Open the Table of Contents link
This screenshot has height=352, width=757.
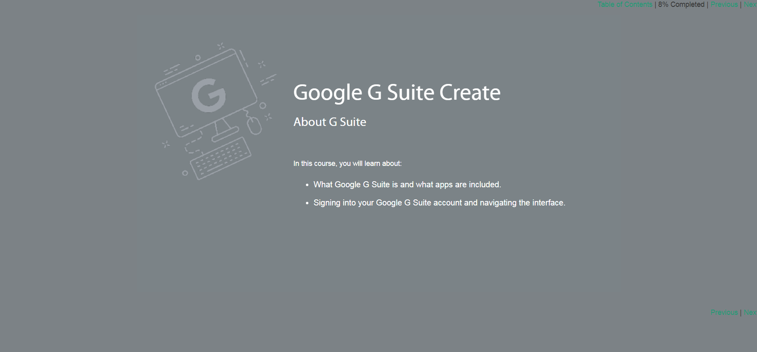tap(625, 4)
